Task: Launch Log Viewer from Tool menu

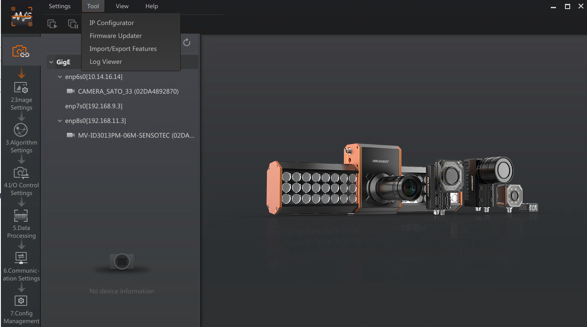Action: (106, 62)
